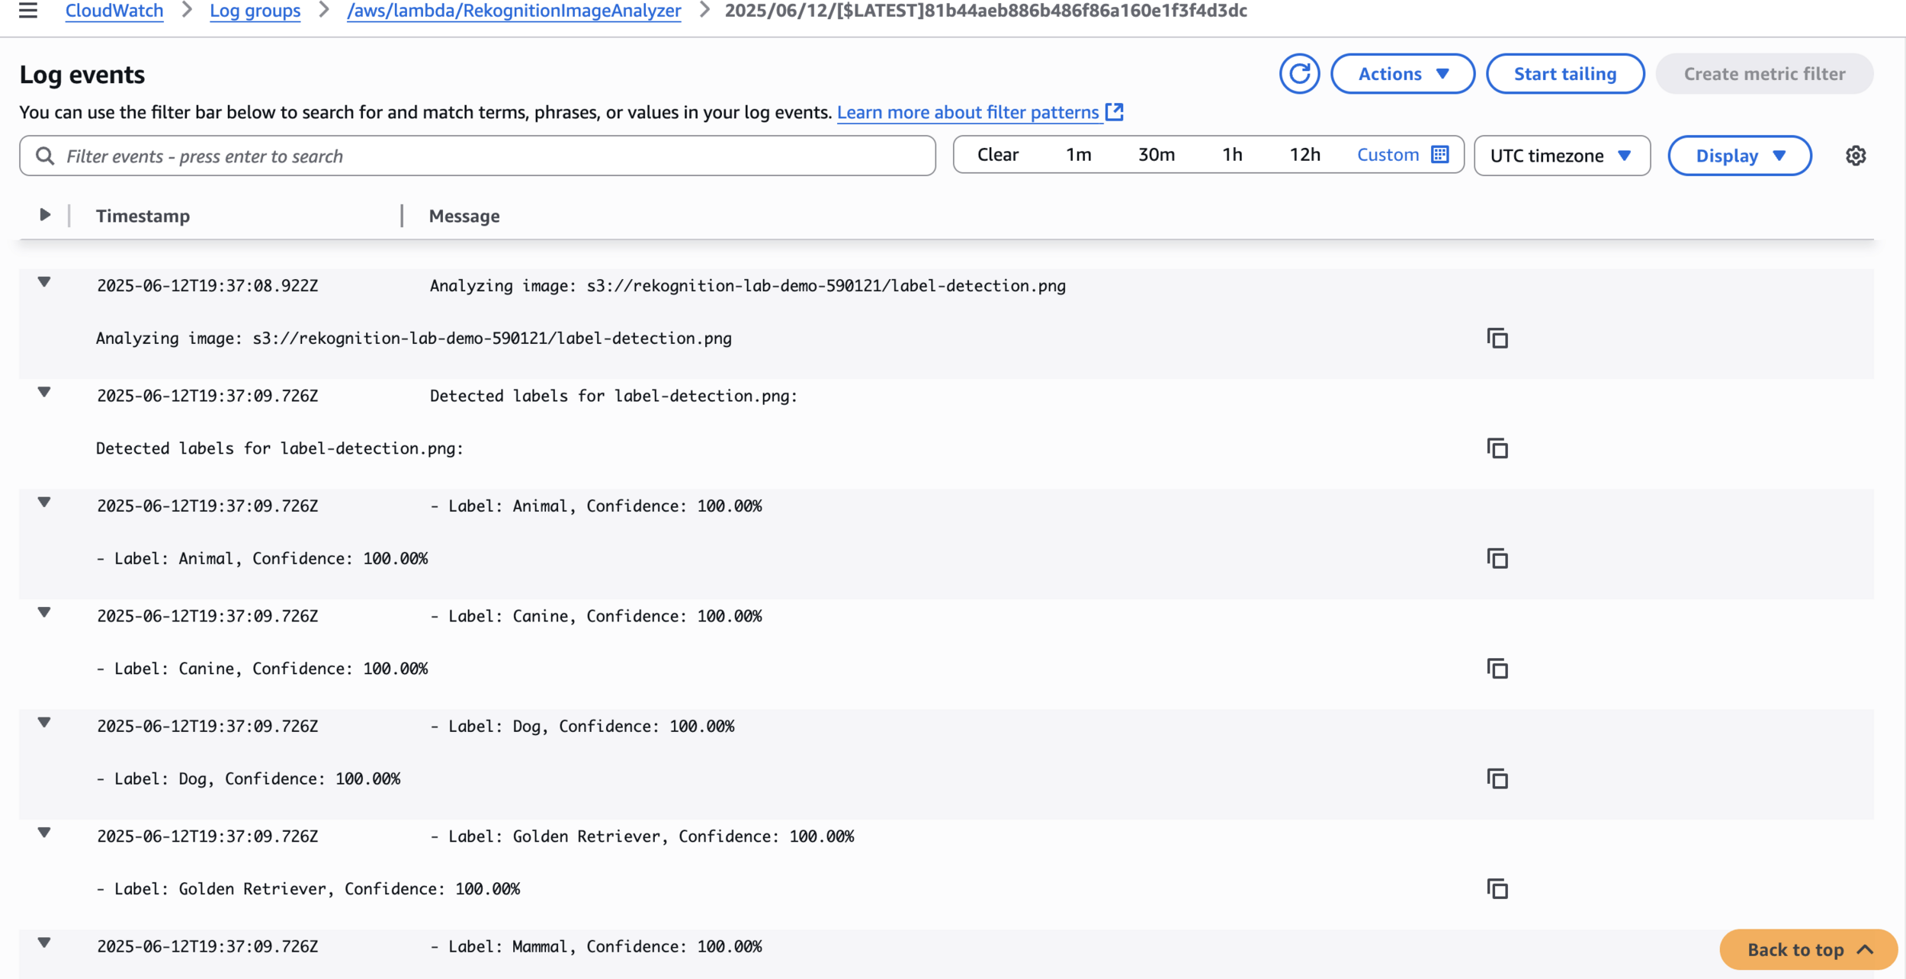The image size is (1906, 979).
Task: Click the Start tailing button
Action: 1564,74
